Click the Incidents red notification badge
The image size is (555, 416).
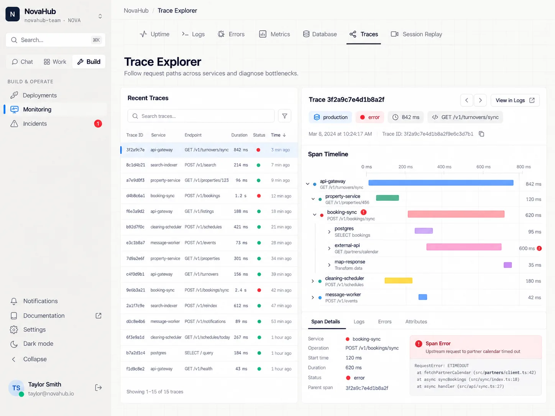coord(98,124)
